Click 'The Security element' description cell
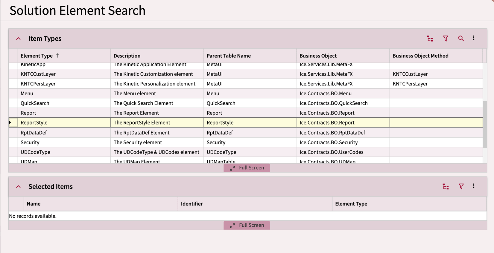This screenshot has width=494, height=253. pyautogui.click(x=157, y=142)
